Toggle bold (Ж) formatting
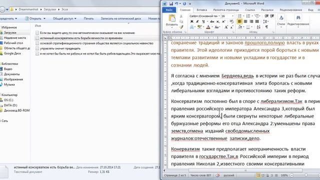 pos(191,21)
